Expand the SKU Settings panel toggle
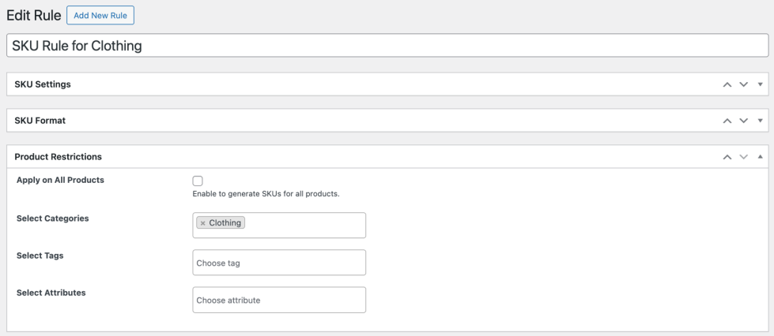The height and width of the screenshot is (336, 774). (760, 84)
